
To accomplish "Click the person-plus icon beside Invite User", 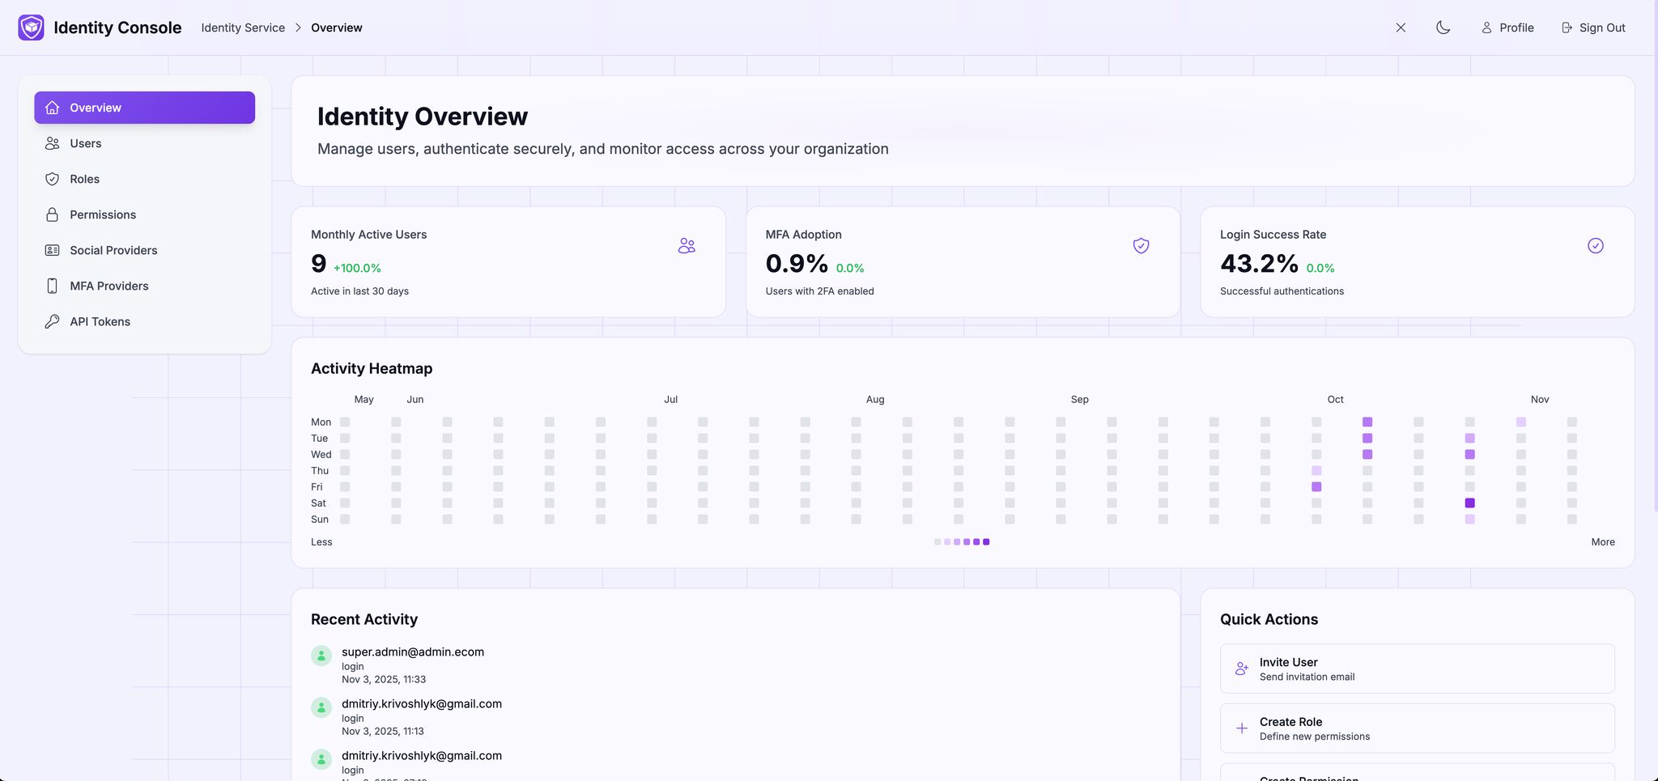I will (x=1241, y=669).
